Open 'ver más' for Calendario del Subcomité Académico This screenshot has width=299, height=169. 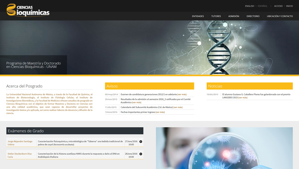178,108
